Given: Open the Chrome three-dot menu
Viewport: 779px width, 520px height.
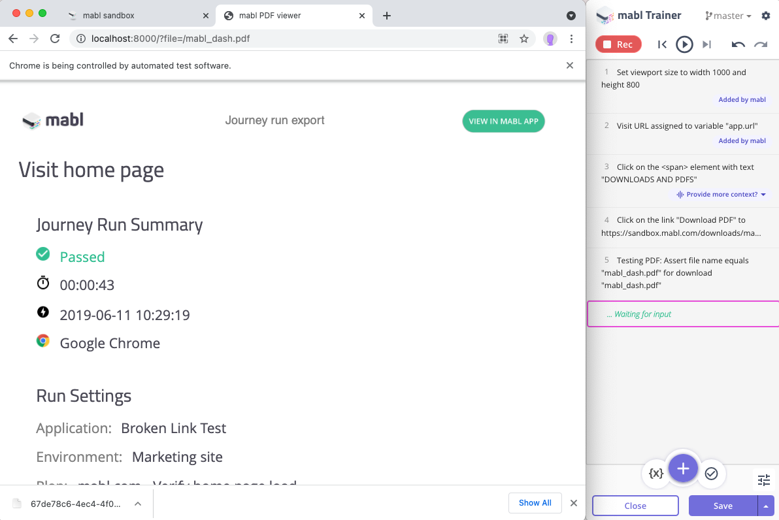Looking at the screenshot, I should pyautogui.click(x=571, y=39).
